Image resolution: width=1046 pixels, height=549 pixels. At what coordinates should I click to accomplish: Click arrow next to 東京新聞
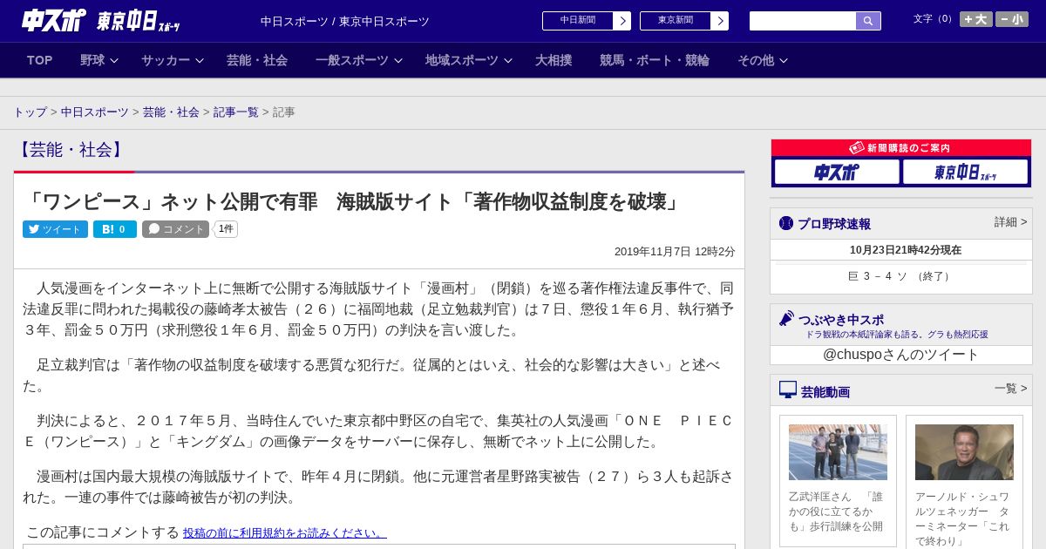point(720,21)
